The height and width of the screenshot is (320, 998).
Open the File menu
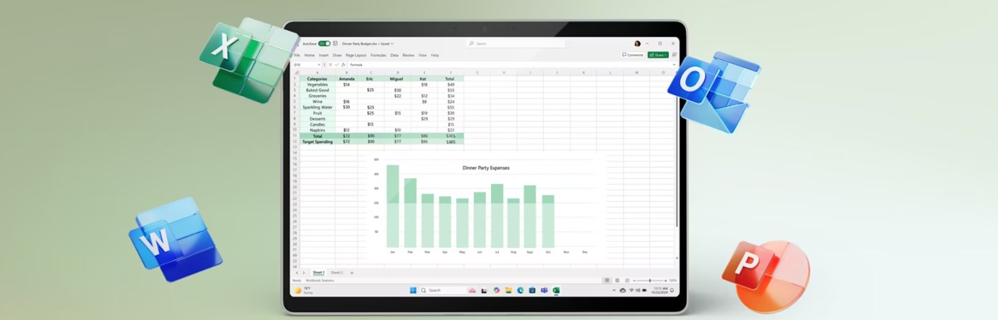[297, 55]
